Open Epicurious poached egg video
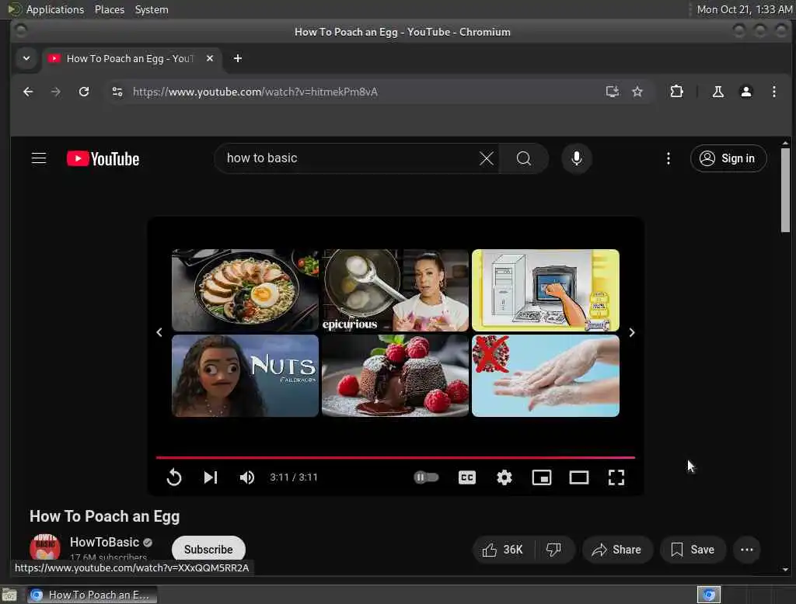 [395, 290]
